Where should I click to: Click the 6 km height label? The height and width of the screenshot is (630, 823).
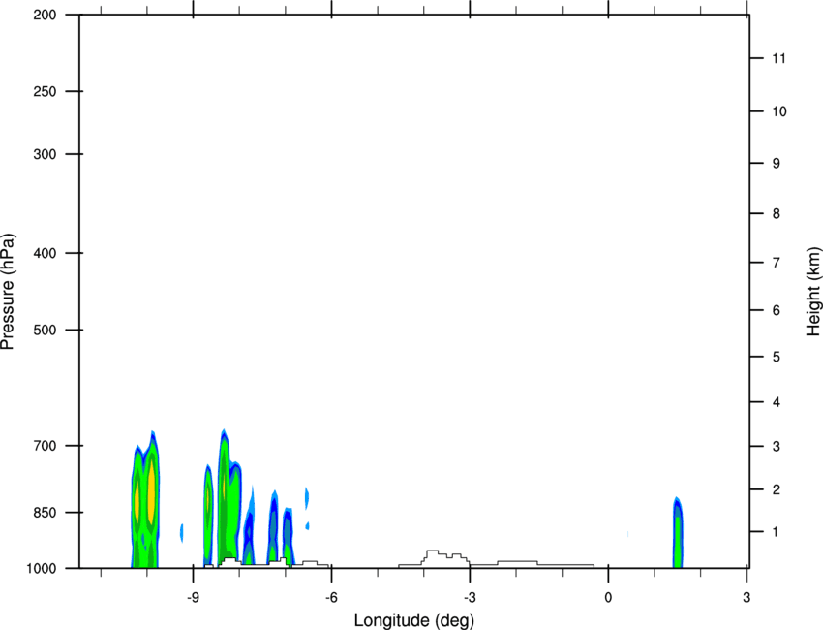[x=777, y=310]
